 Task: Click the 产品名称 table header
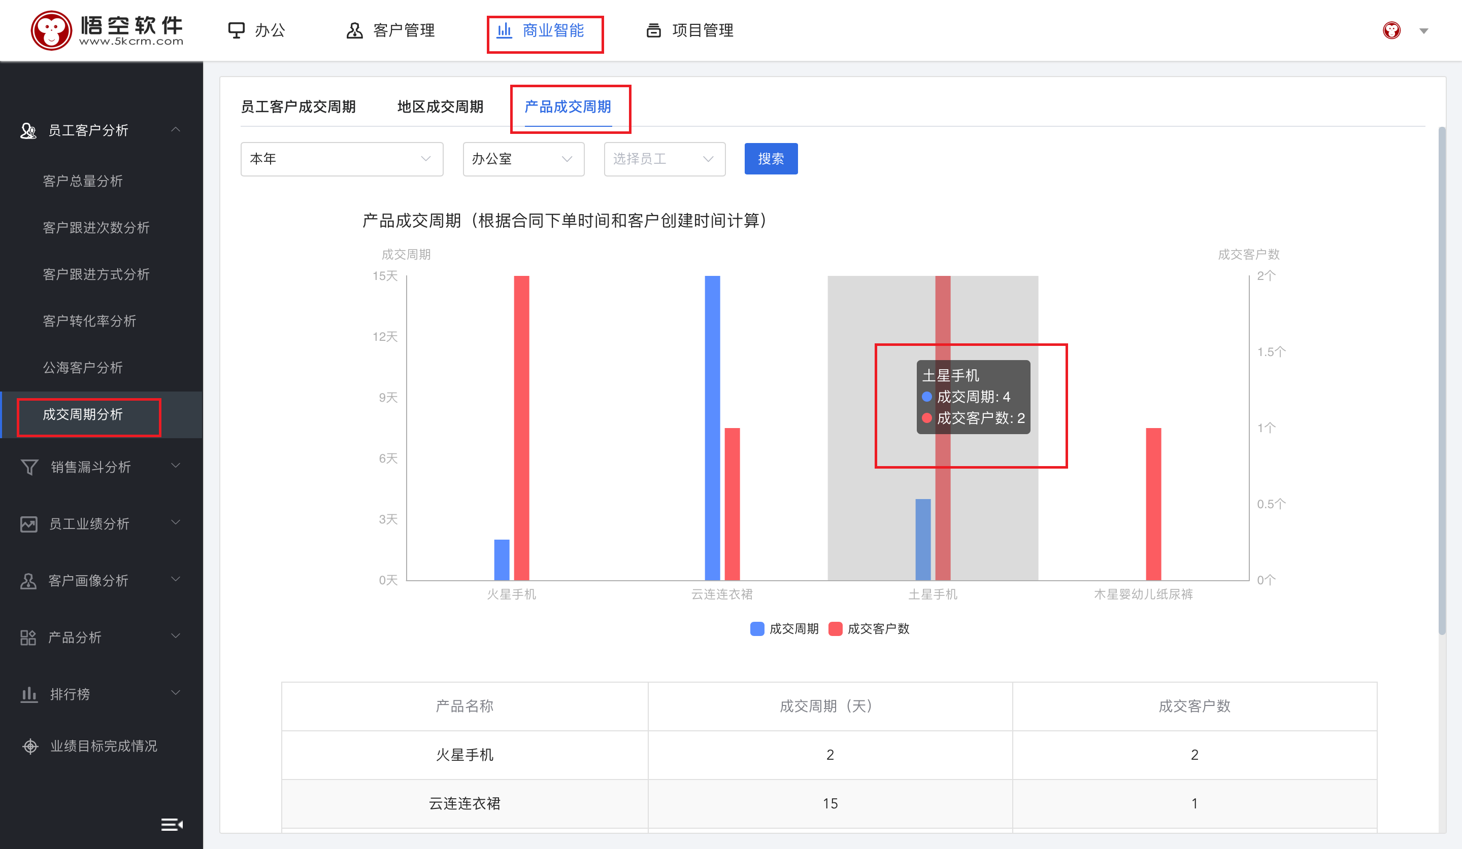pos(464,706)
